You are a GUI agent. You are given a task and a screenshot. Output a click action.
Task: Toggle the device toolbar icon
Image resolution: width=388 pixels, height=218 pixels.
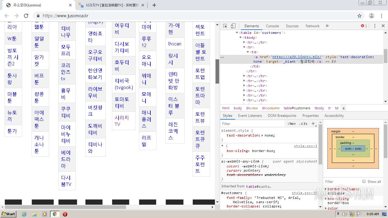pos(233,26)
